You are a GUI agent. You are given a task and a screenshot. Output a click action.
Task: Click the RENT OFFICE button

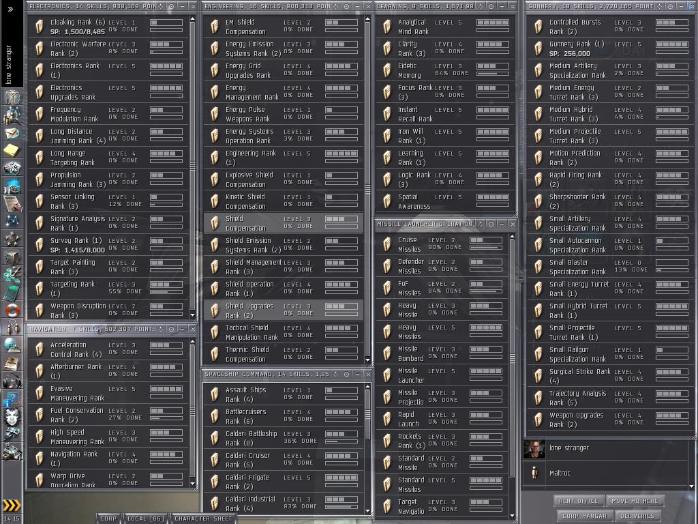(578, 501)
